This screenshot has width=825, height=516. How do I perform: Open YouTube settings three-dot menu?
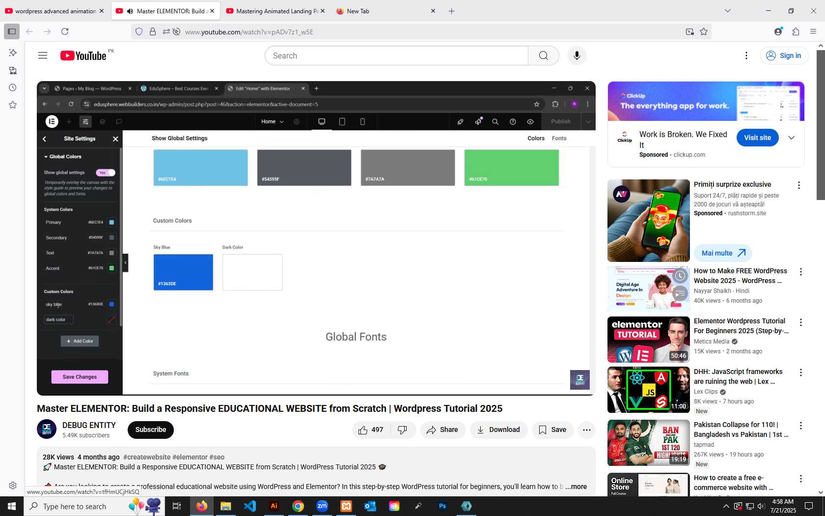(746, 56)
